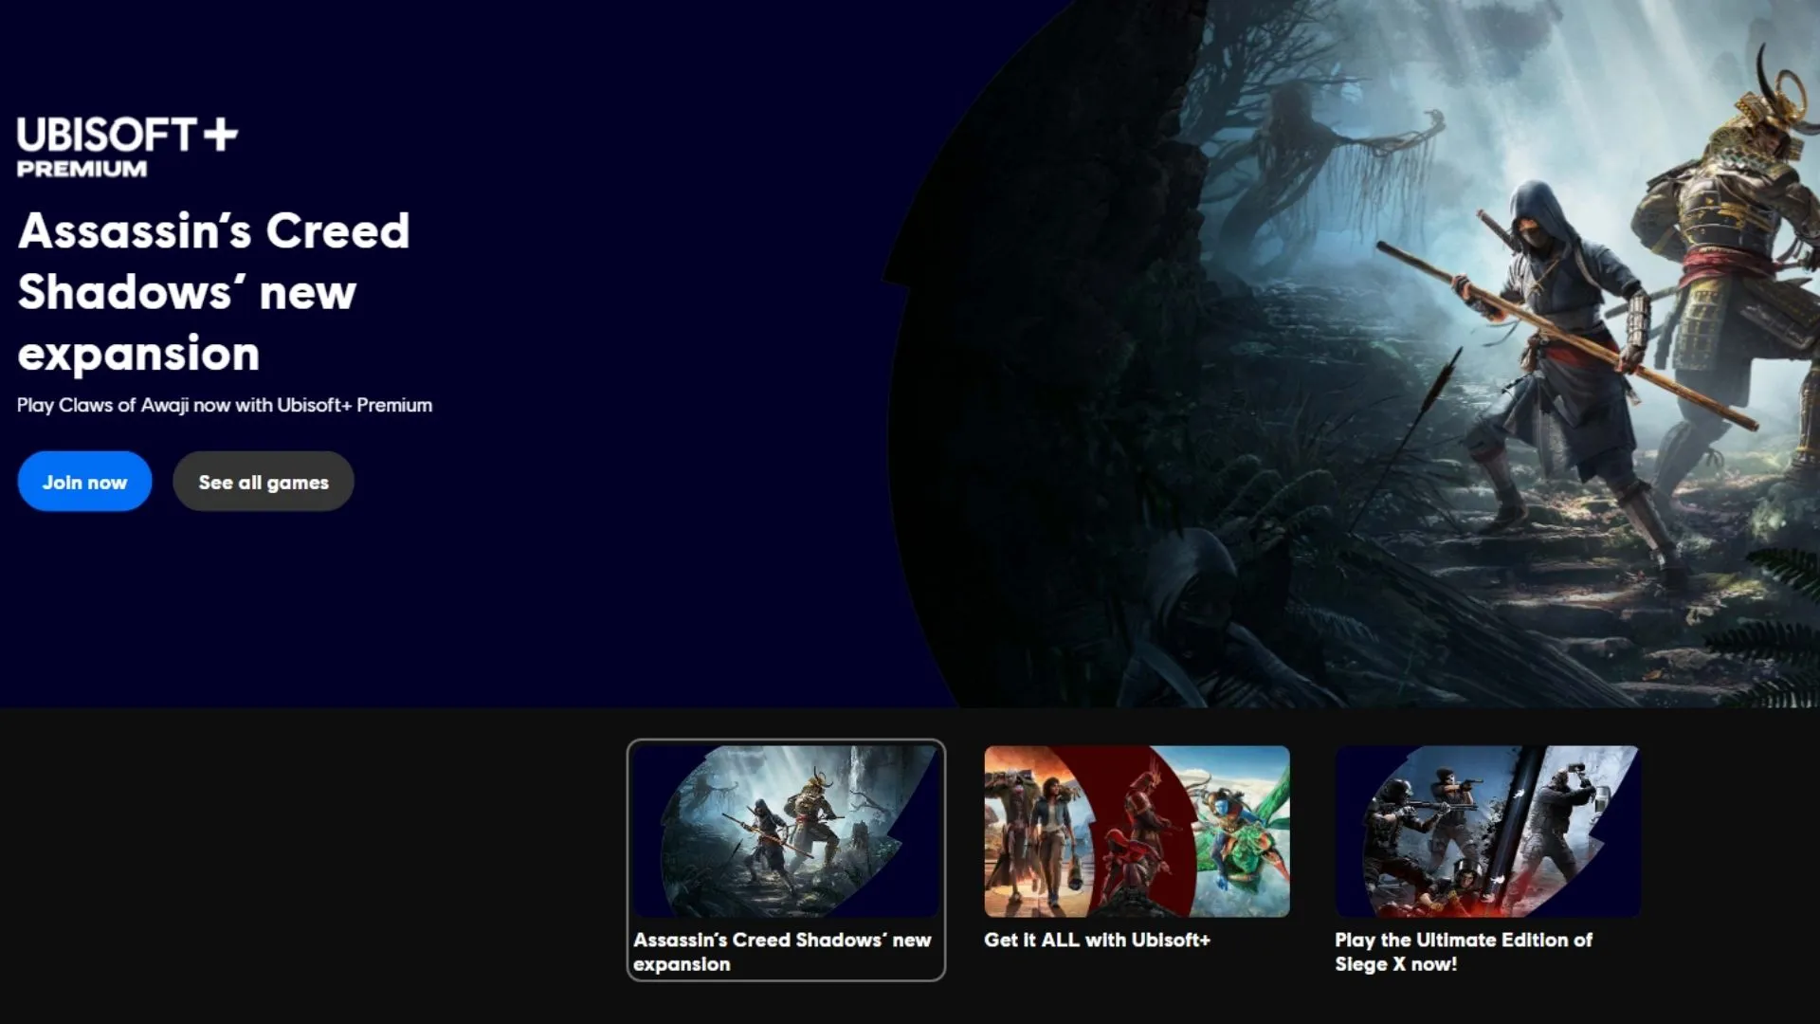Open See all games
The width and height of the screenshot is (1820, 1024).
[x=263, y=481]
